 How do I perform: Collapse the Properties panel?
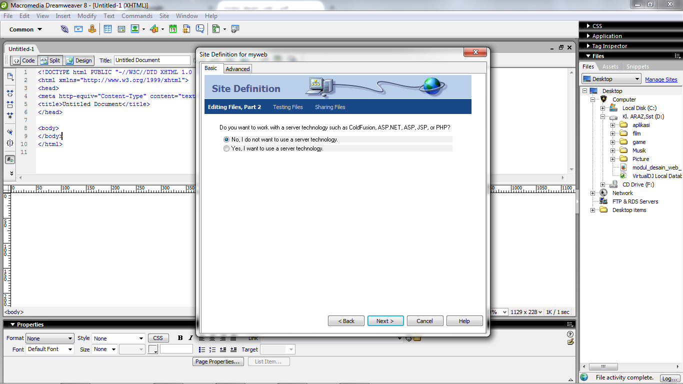12,324
